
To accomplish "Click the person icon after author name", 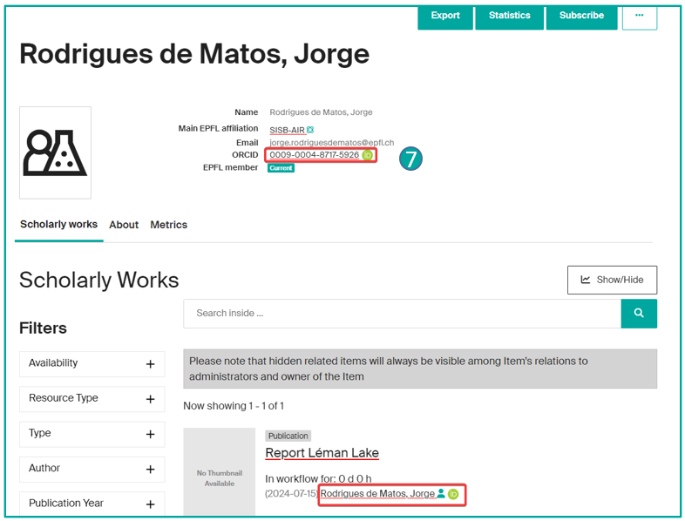I will point(441,494).
